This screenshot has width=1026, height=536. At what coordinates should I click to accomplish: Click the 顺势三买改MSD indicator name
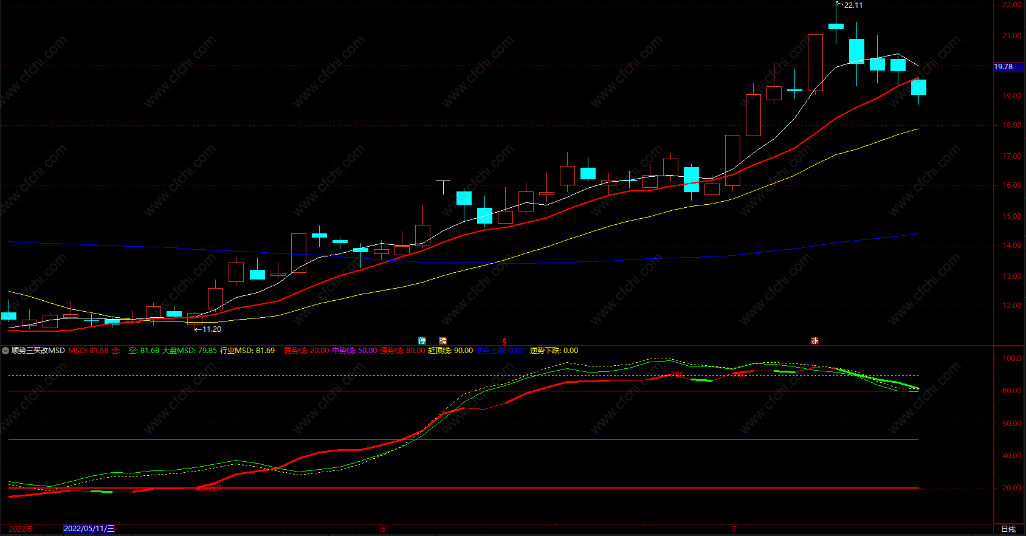[38, 351]
